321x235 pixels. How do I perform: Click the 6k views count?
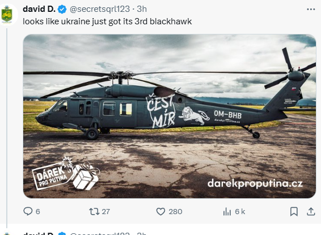(240, 211)
